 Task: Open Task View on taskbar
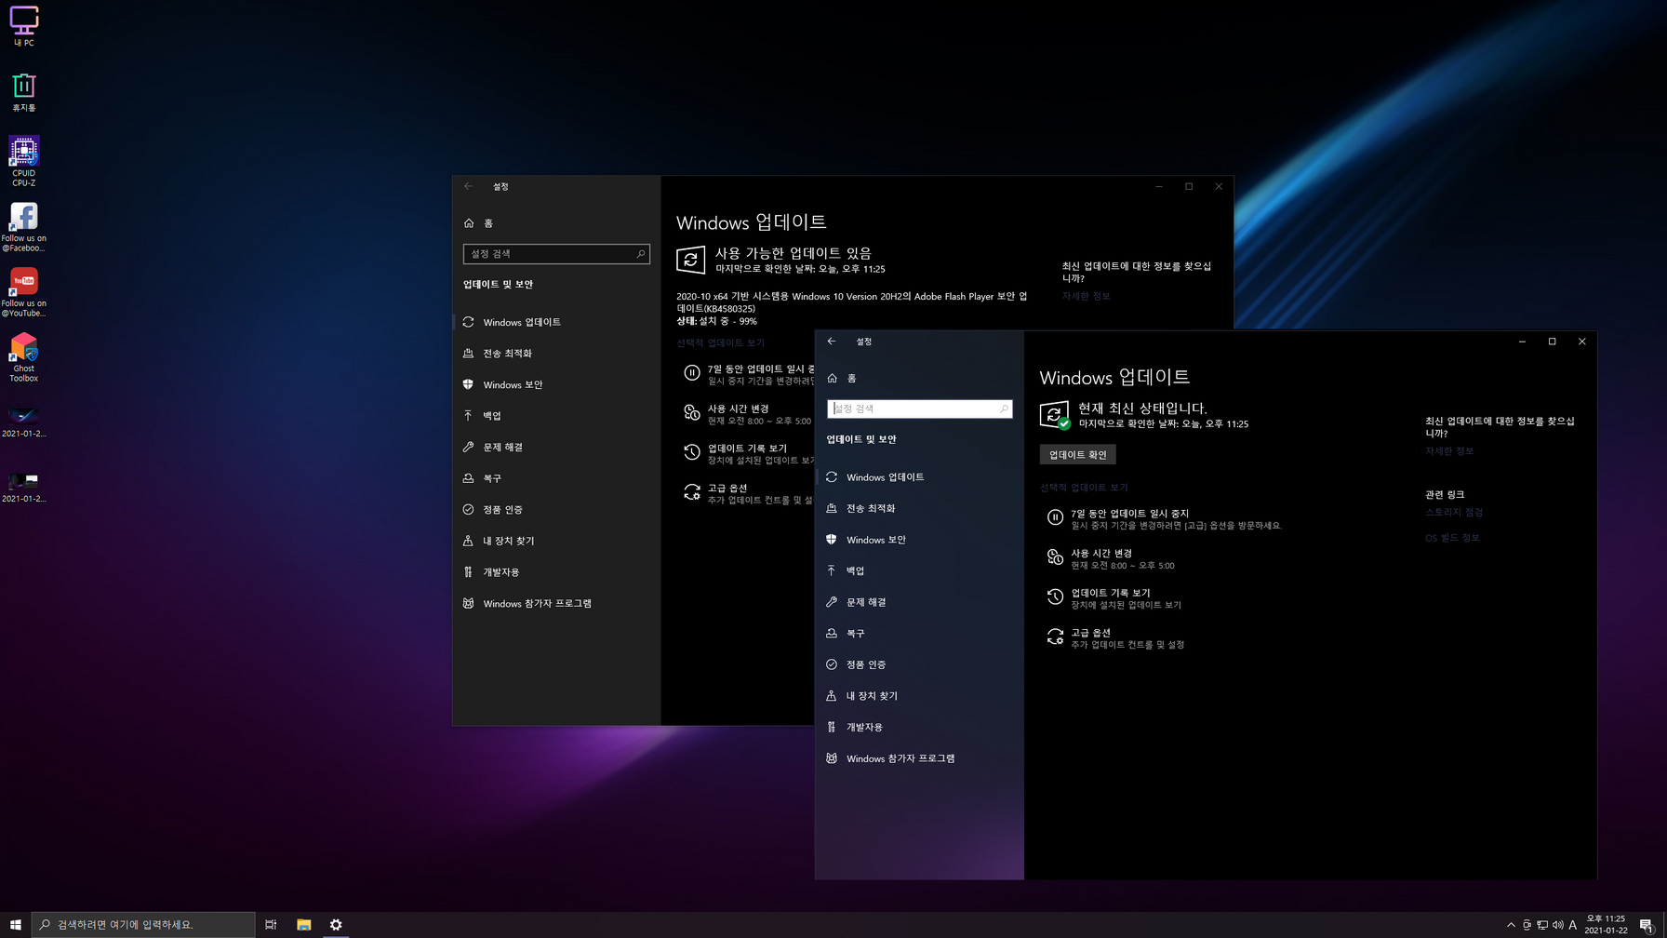(x=271, y=924)
